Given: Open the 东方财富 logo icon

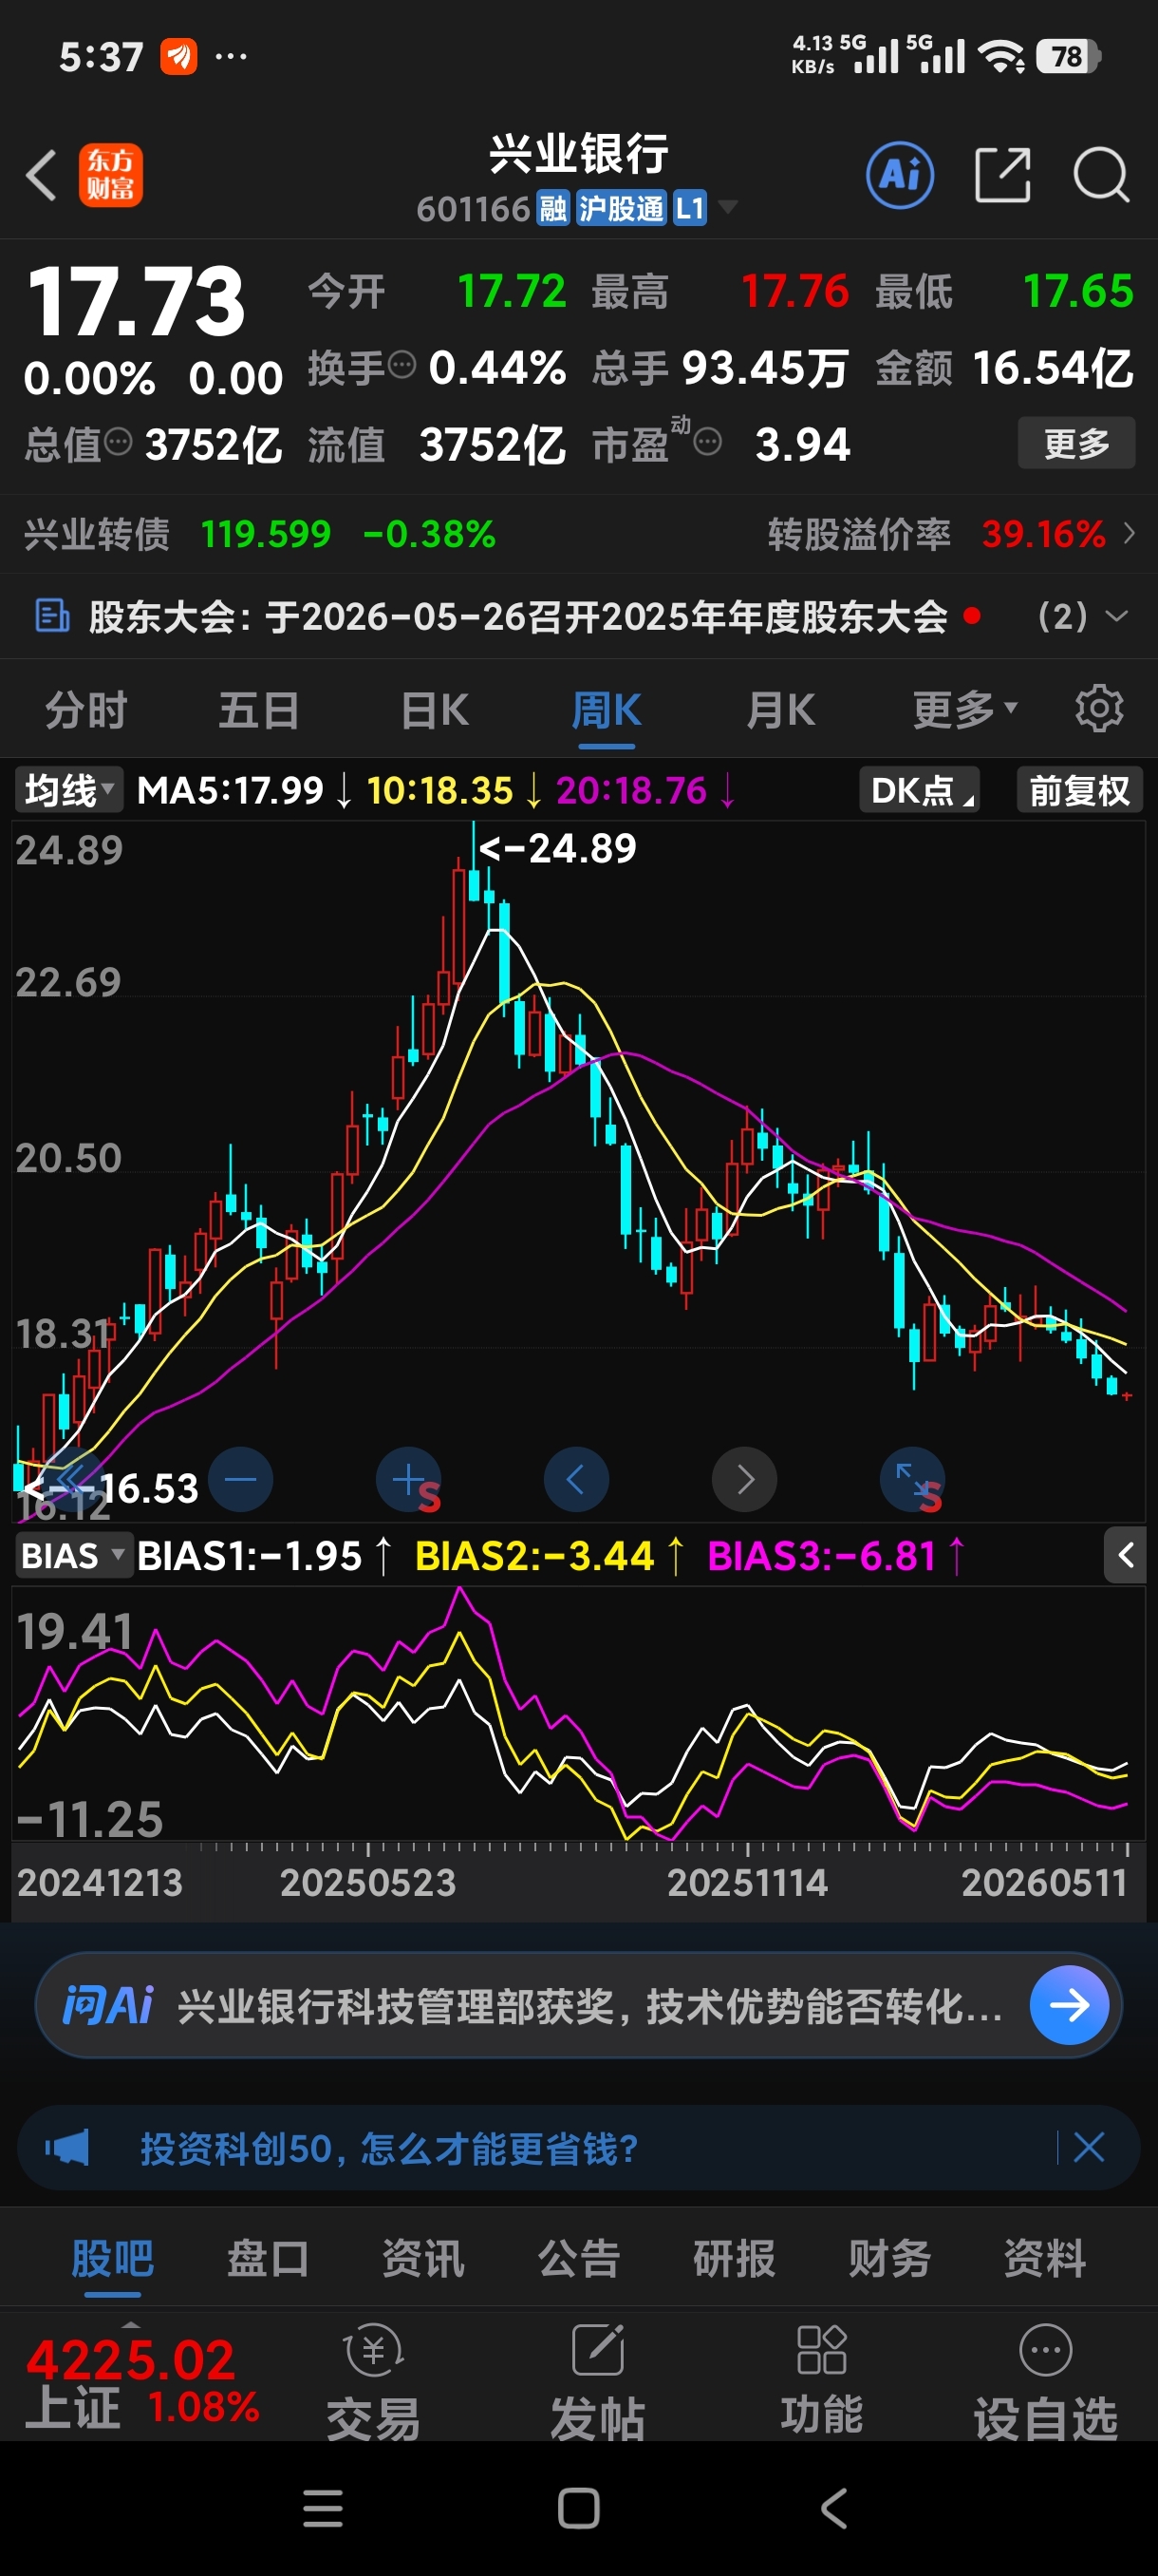Looking at the screenshot, I should [111, 175].
